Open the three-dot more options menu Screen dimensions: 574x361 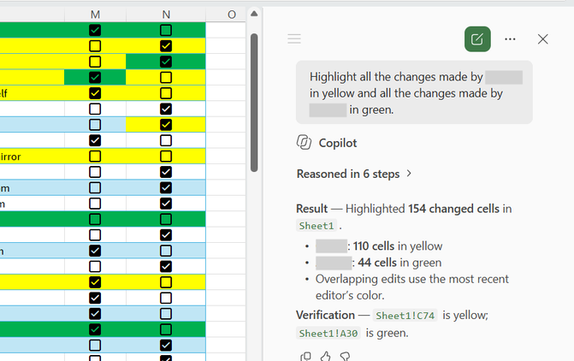pos(510,38)
